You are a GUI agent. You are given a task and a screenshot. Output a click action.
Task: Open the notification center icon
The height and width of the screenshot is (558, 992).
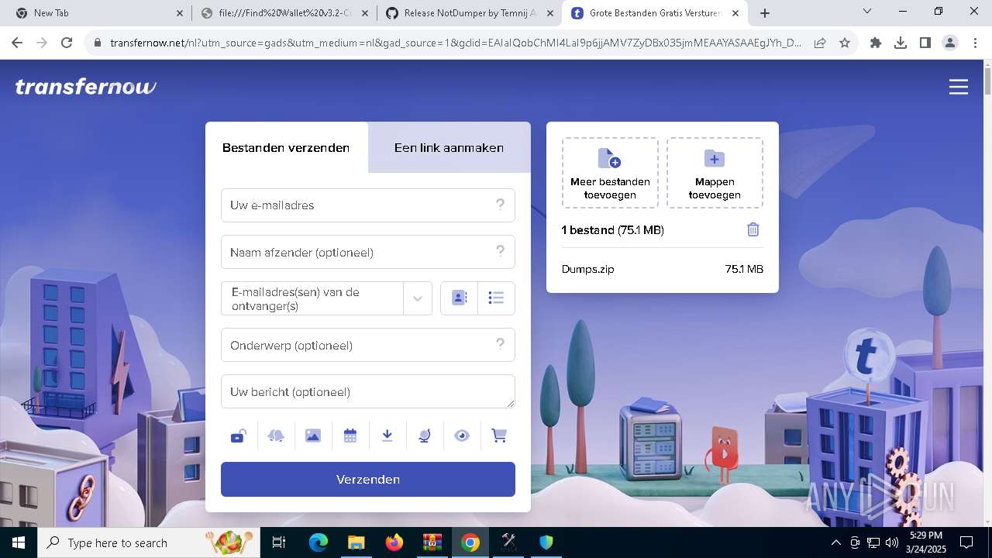coord(966,542)
